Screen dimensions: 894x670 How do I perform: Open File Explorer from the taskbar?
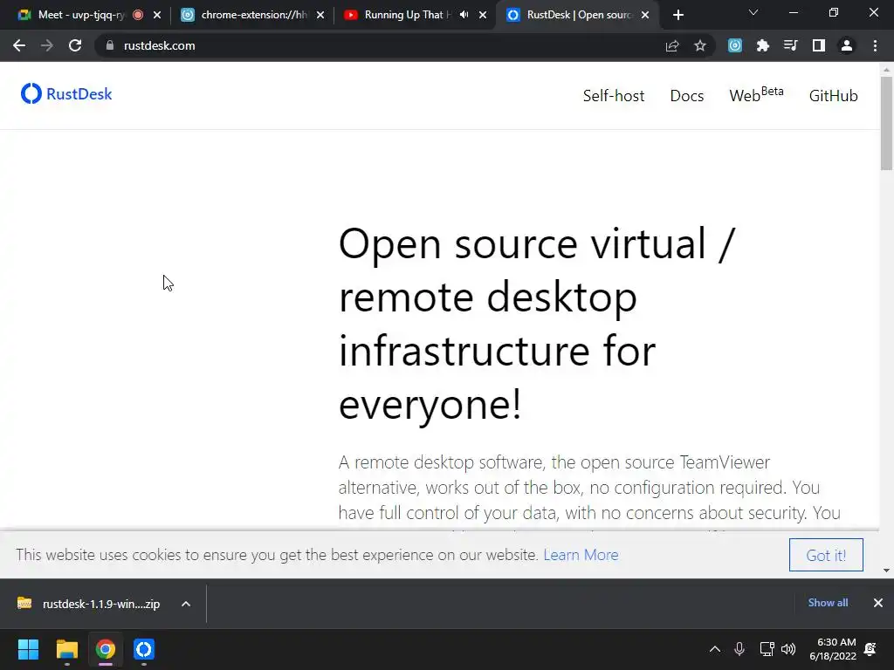coord(66,649)
